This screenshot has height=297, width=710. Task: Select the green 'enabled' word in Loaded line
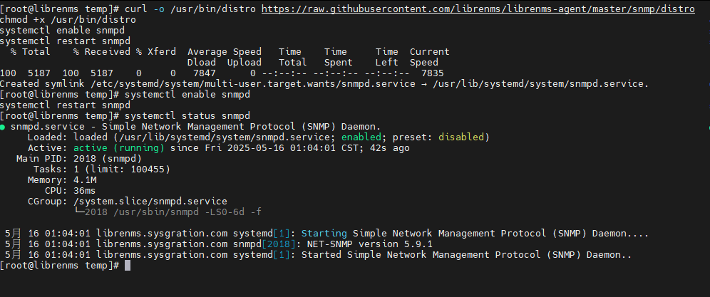tap(361, 137)
